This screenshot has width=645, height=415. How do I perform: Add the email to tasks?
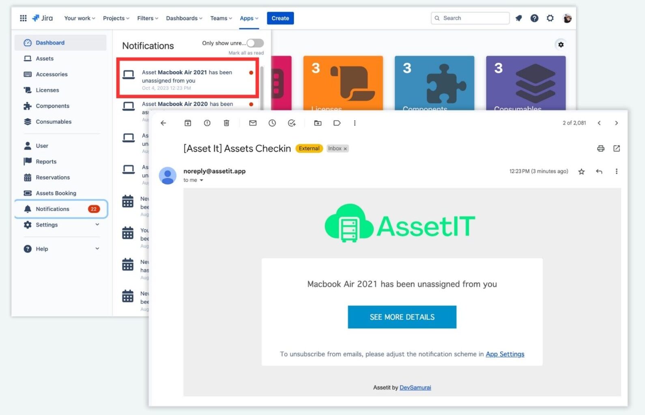pyautogui.click(x=292, y=123)
